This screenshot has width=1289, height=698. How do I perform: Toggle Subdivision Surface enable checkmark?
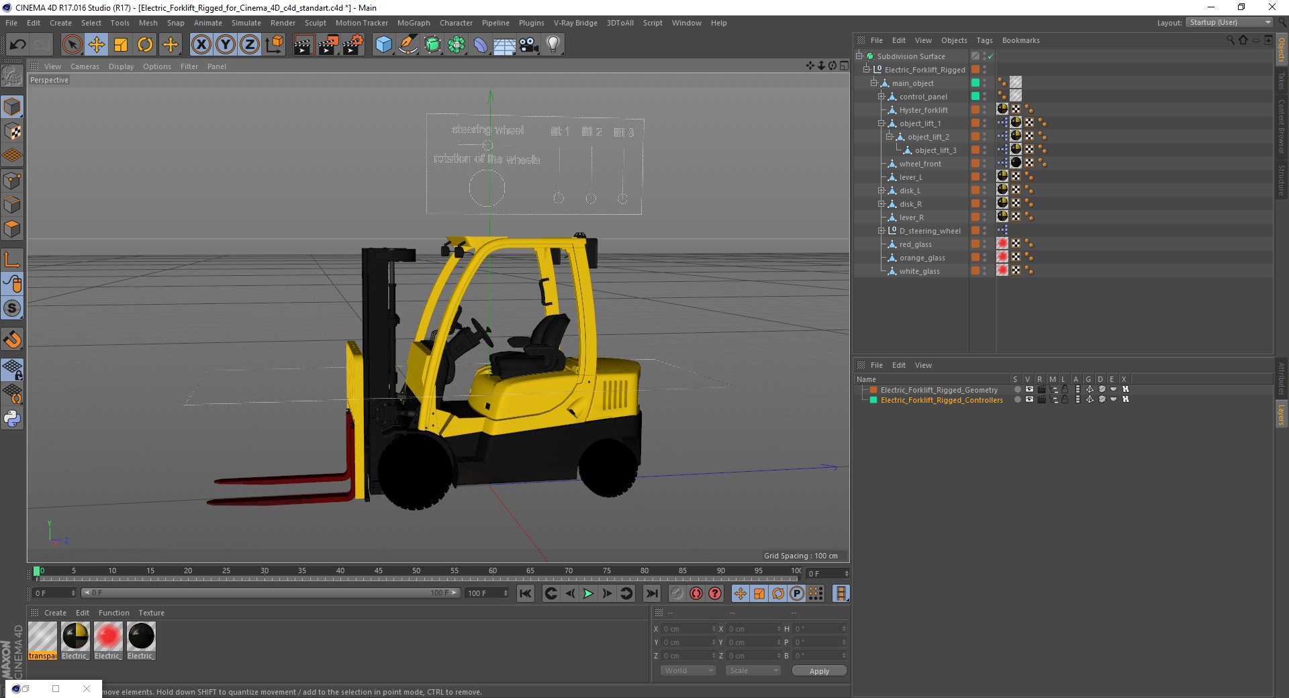click(990, 56)
